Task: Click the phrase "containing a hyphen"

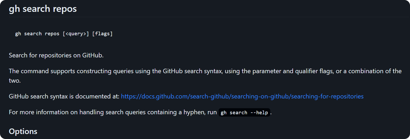Action: click(175, 112)
